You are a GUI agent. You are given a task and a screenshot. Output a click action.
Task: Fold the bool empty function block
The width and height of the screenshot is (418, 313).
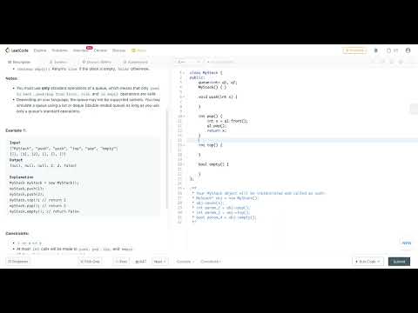[x=184, y=164]
